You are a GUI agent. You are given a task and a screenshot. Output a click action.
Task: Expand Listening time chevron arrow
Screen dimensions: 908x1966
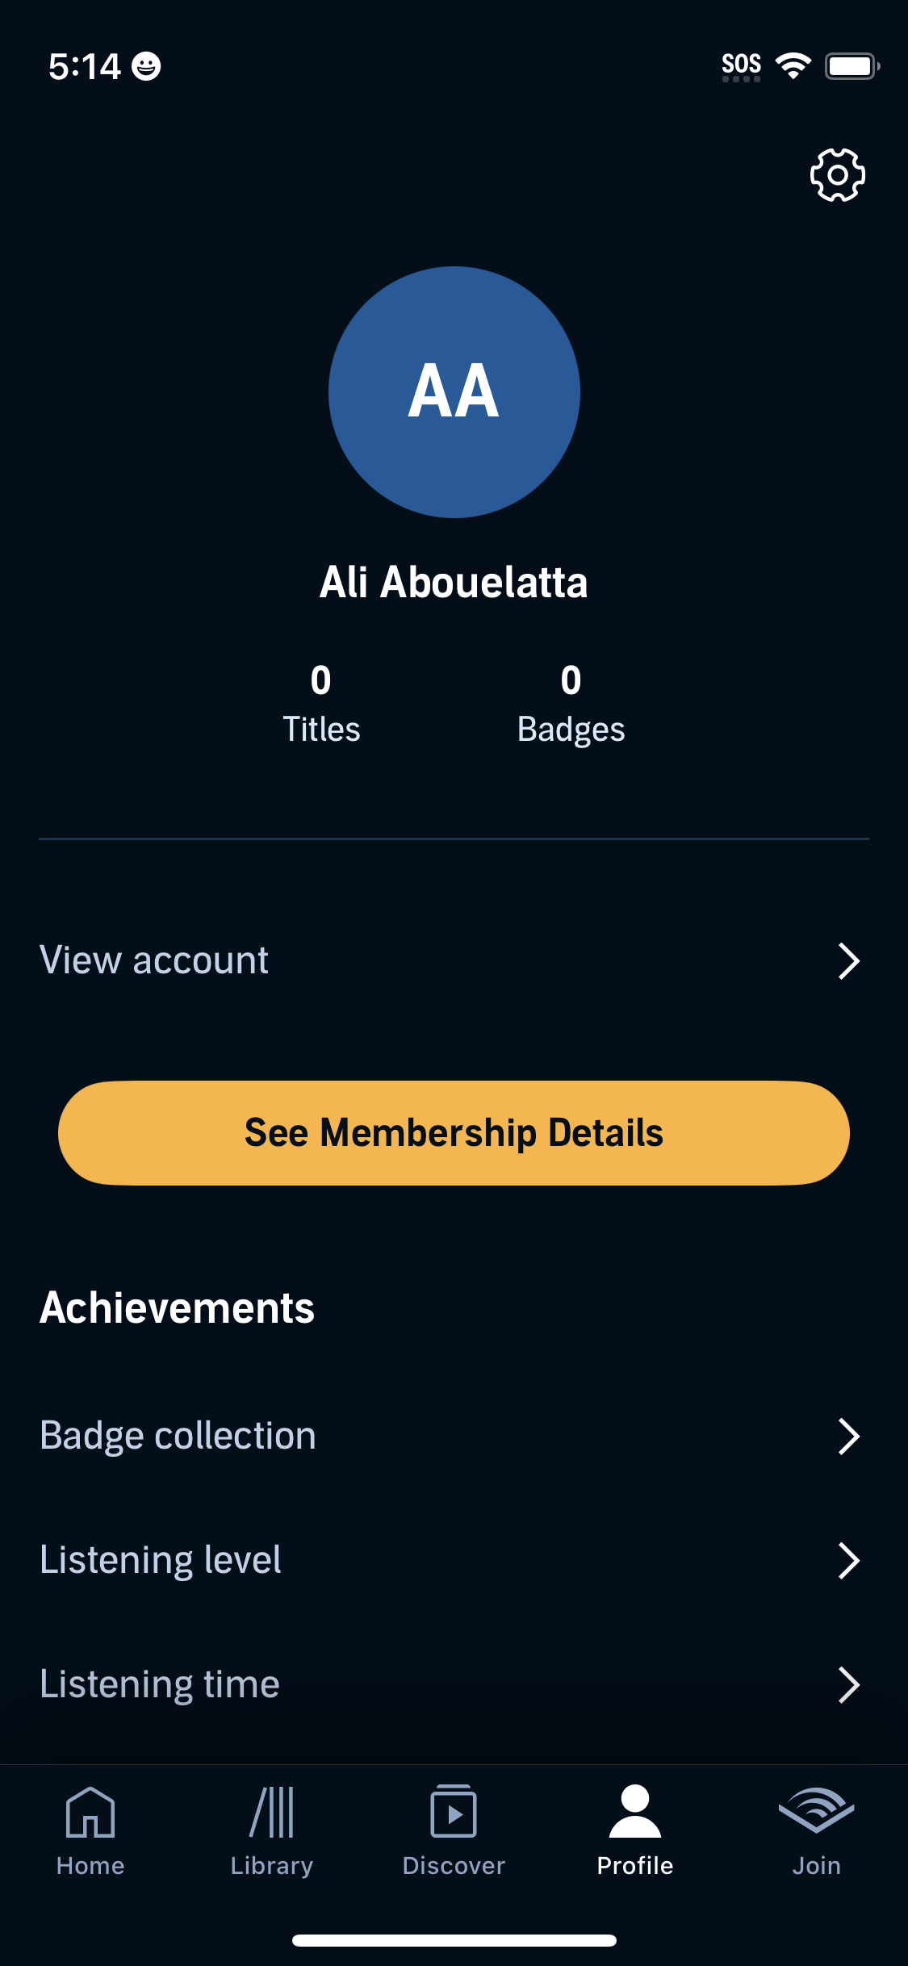point(847,1684)
